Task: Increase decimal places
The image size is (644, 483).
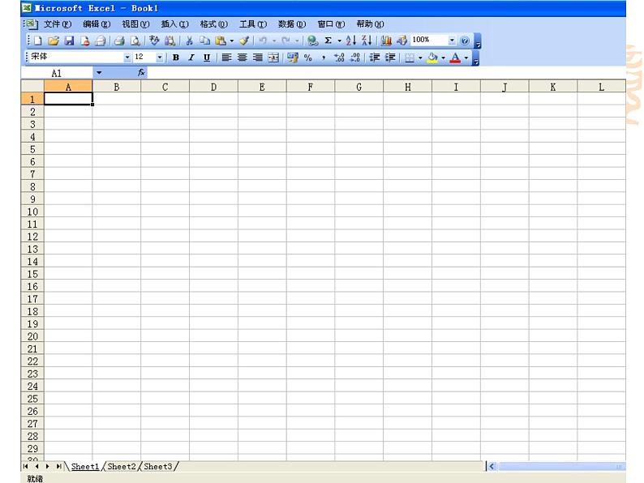Action: click(x=339, y=58)
